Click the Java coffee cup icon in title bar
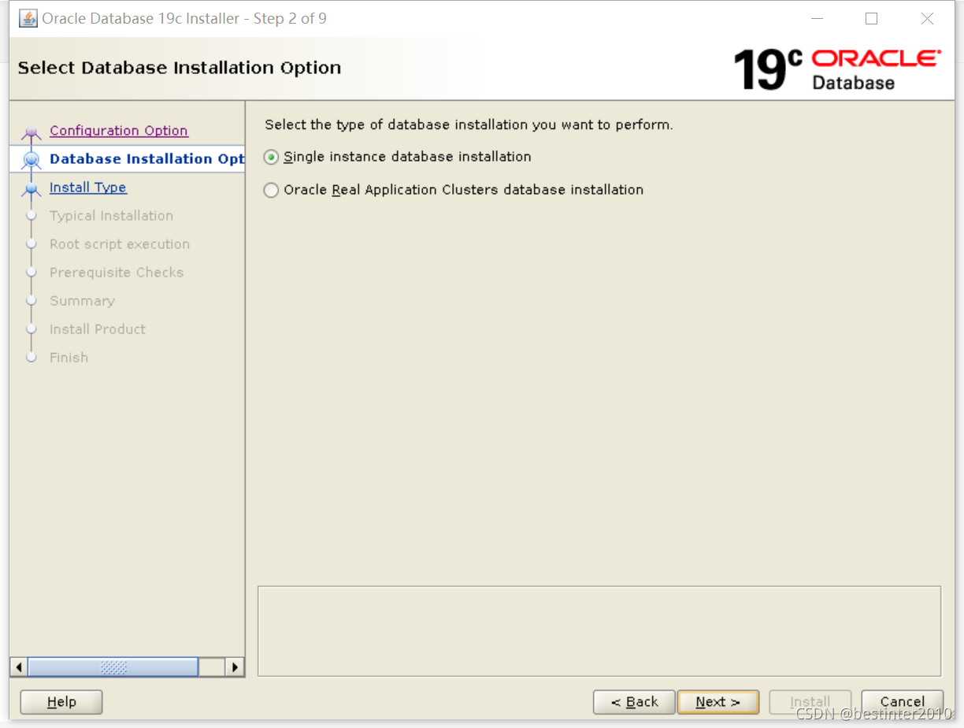This screenshot has height=728, width=964. point(27,17)
